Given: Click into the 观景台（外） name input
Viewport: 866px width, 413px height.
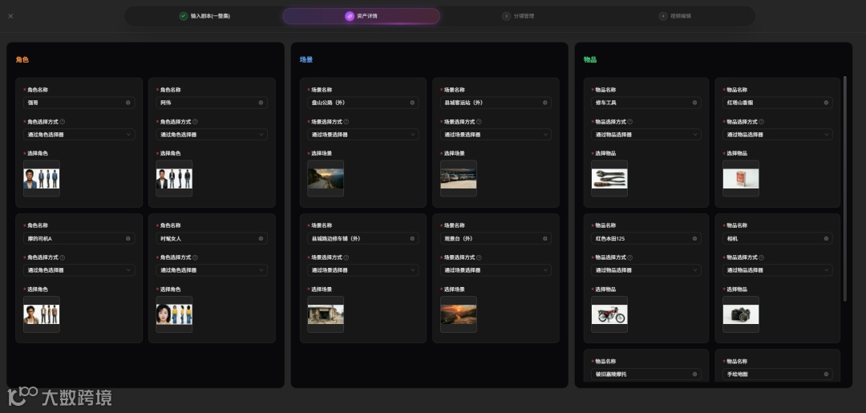Looking at the screenshot, I should pyautogui.click(x=496, y=238).
